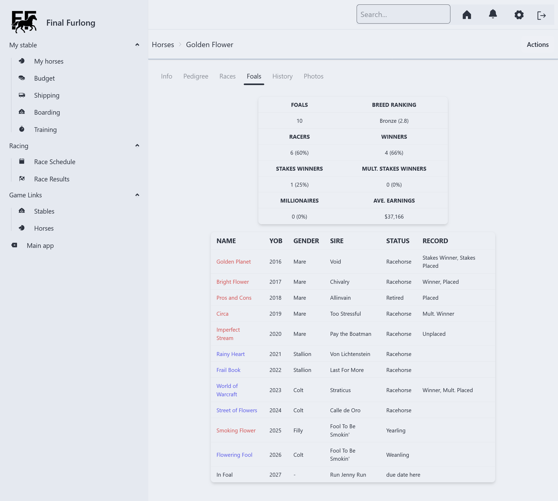
Task: Open the World of Warcraft foal link
Action: (x=227, y=390)
